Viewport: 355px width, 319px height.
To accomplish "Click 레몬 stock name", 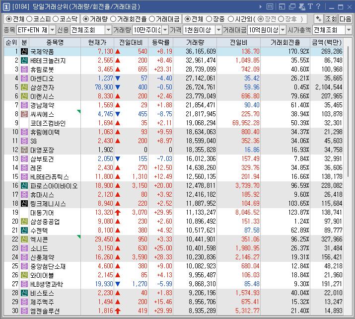I will (36, 168).
